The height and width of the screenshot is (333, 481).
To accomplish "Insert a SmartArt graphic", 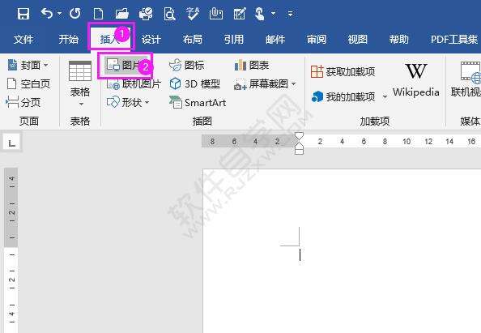I will pyautogui.click(x=198, y=102).
